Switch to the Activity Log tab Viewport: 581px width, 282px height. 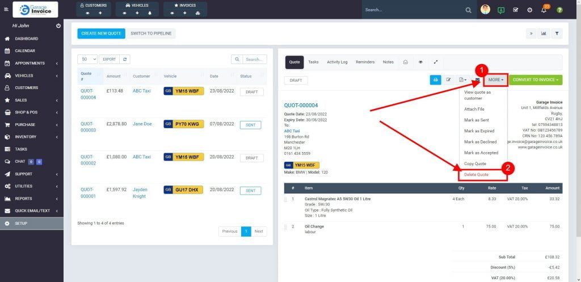coord(337,62)
